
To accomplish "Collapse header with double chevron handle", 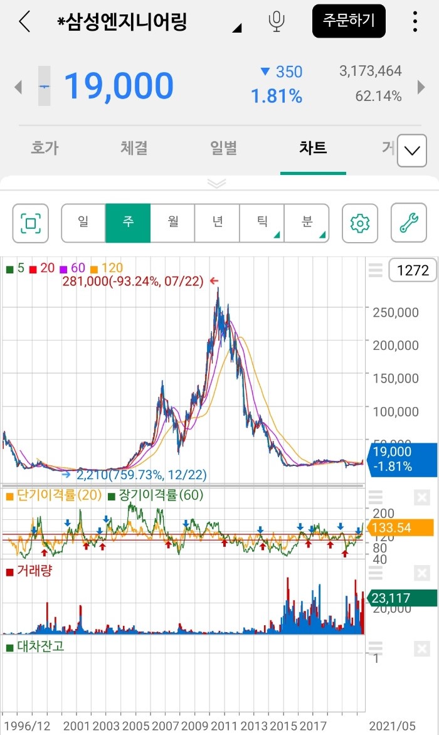I will click(216, 183).
